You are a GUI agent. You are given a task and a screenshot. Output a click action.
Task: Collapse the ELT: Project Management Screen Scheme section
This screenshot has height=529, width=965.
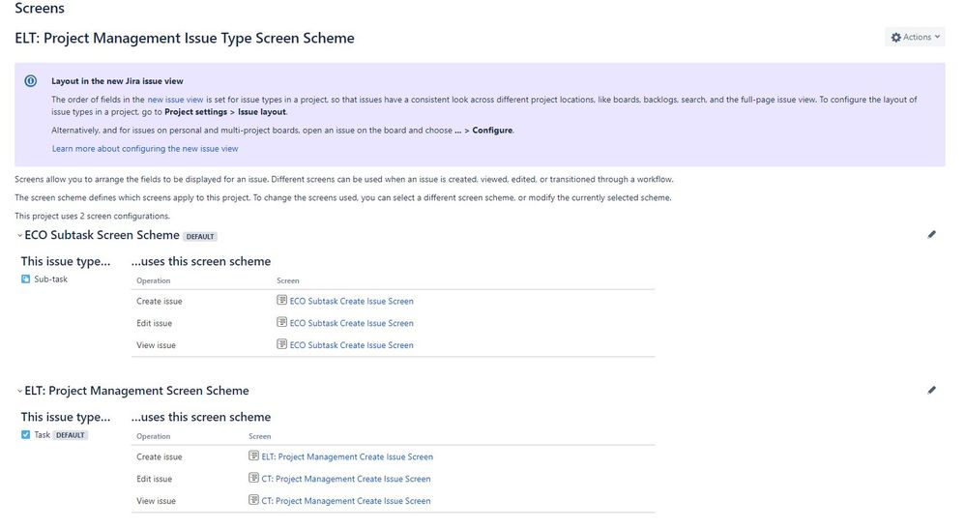19,391
